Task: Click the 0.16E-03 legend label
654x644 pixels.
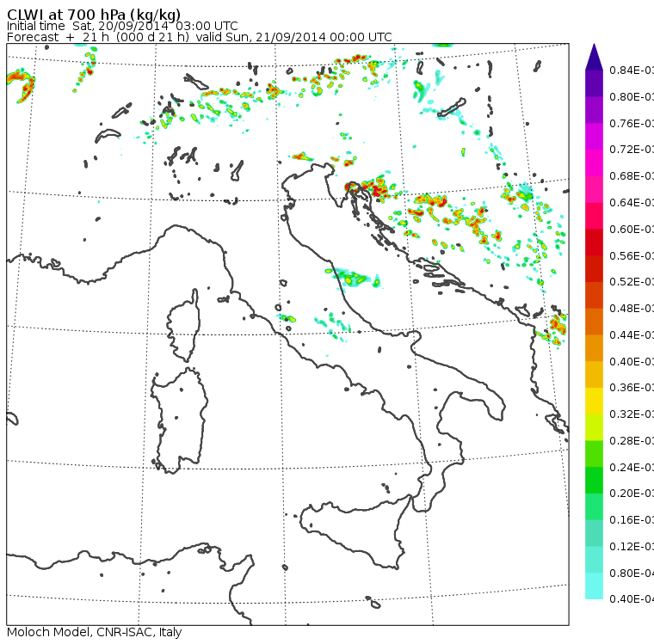Action: (x=632, y=520)
